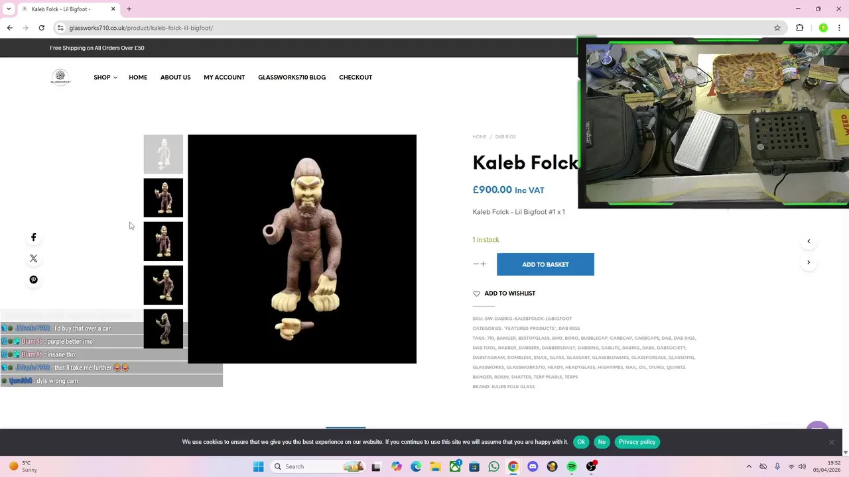The image size is (849, 477).
Task: Go to CHECKOUT in the nav
Action: point(356,78)
